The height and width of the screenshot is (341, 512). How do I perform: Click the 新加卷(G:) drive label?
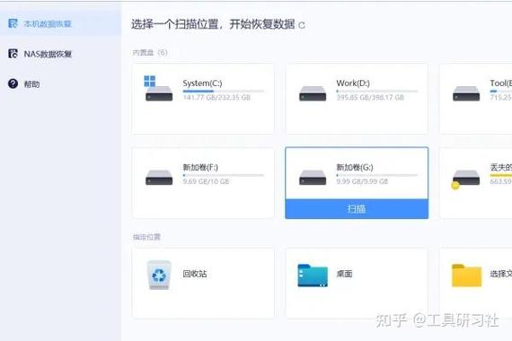tap(355, 168)
